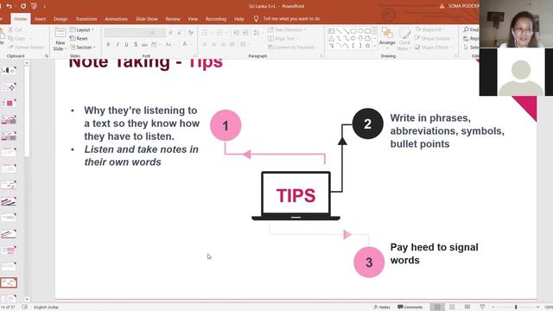Open the font name combo box
The height and width of the screenshot is (311, 553).
point(124,33)
